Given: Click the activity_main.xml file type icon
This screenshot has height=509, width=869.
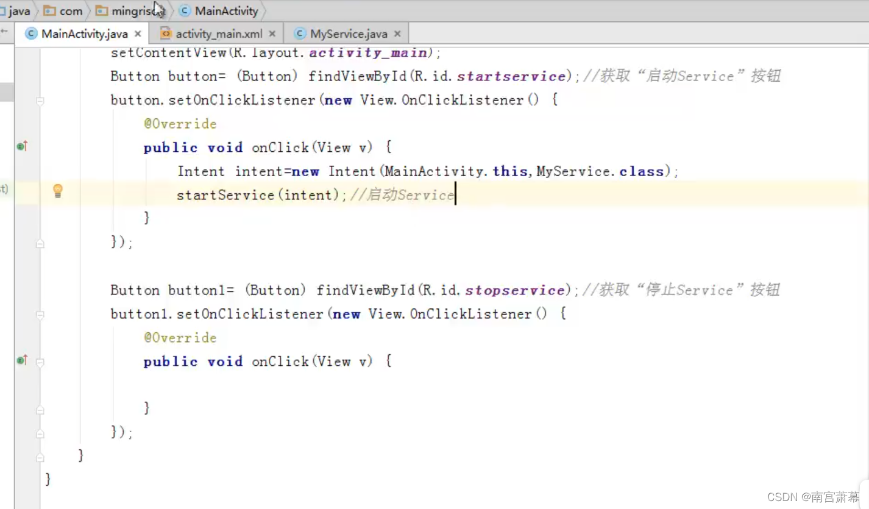Looking at the screenshot, I should (165, 34).
